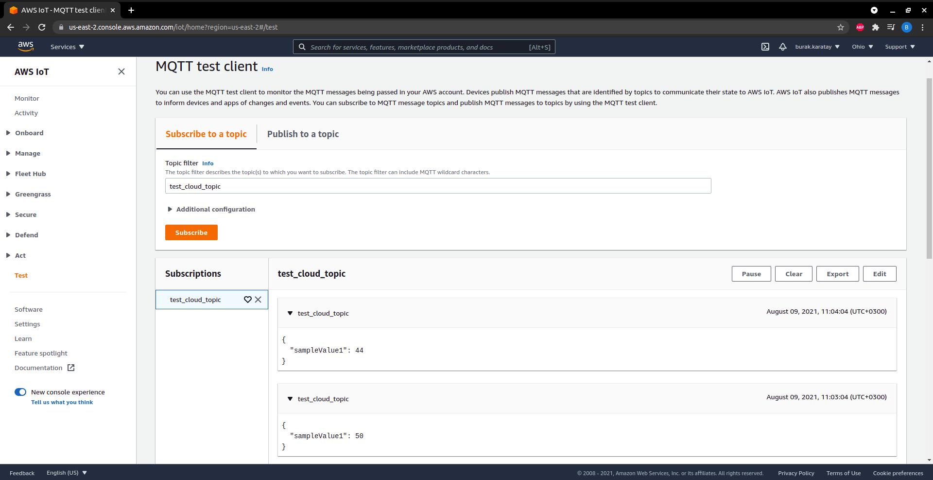The height and width of the screenshot is (480, 933).
Task: Open the media control playlist icon
Action: pyautogui.click(x=891, y=27)
